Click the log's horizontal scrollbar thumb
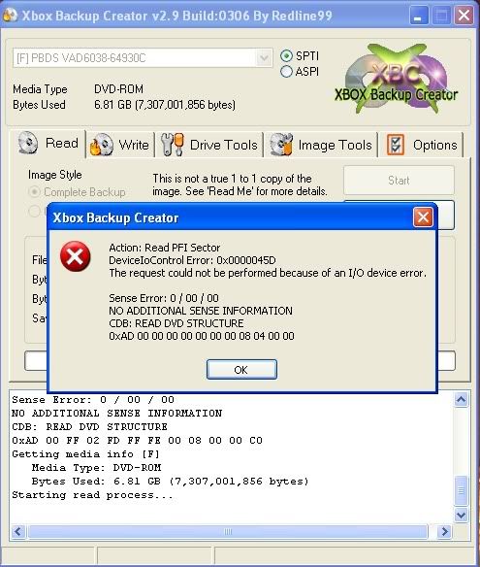 pos(228,532)
